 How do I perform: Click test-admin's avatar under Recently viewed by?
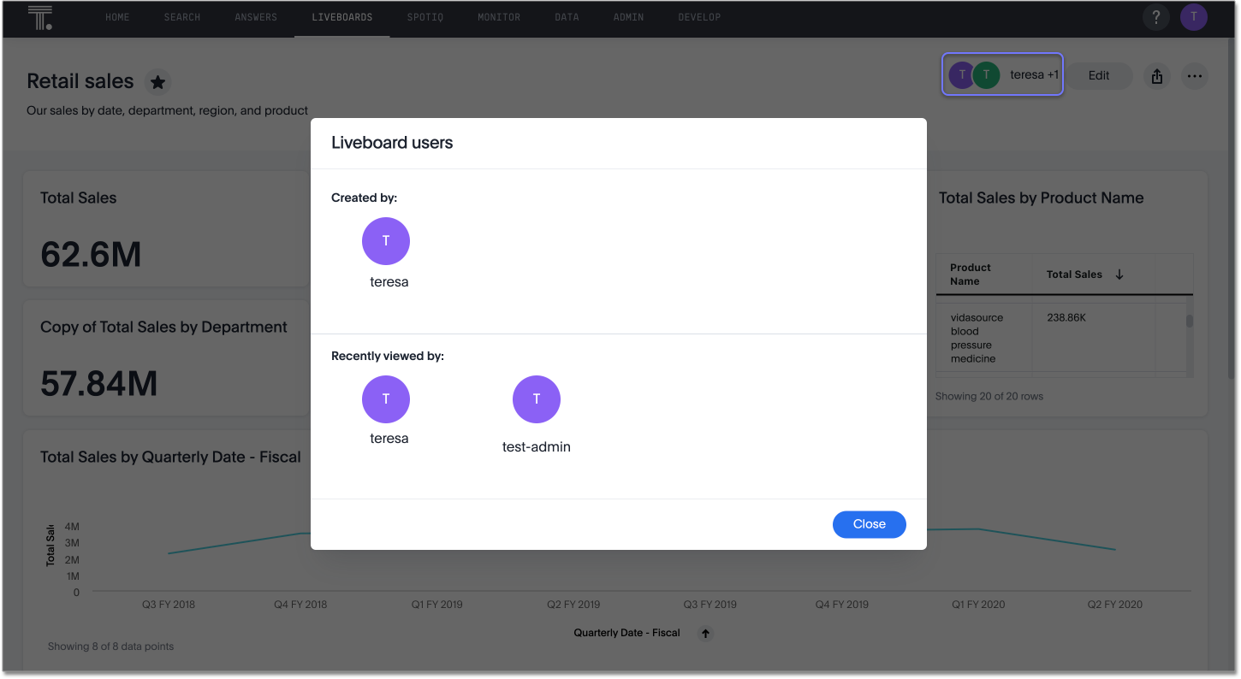coord(537,399)
